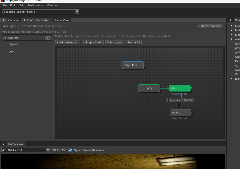This screenshot has height=169, width=240.
Task: Open the Console panel dock menu arrow
Action: 4,20
